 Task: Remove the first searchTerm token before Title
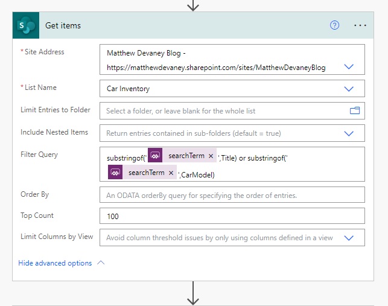pyautogui.click(x=211, y=156)
